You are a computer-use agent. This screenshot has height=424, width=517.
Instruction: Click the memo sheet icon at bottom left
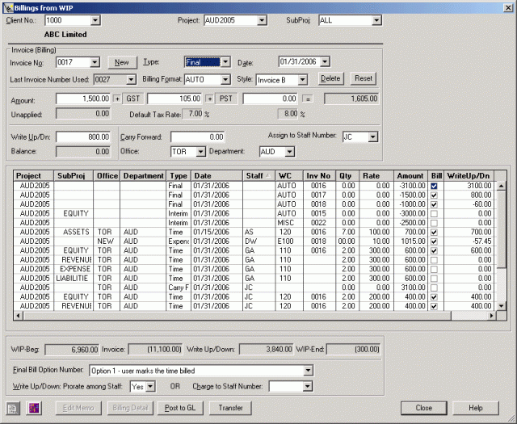15,408
